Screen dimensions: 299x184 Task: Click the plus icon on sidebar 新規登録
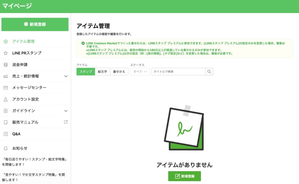click(26, 24)
